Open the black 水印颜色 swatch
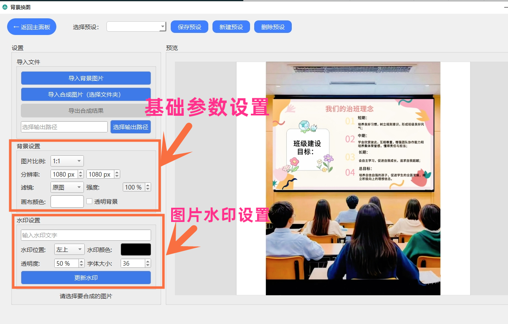This screenshot has height=324, width=508. (x=136, y=249)
